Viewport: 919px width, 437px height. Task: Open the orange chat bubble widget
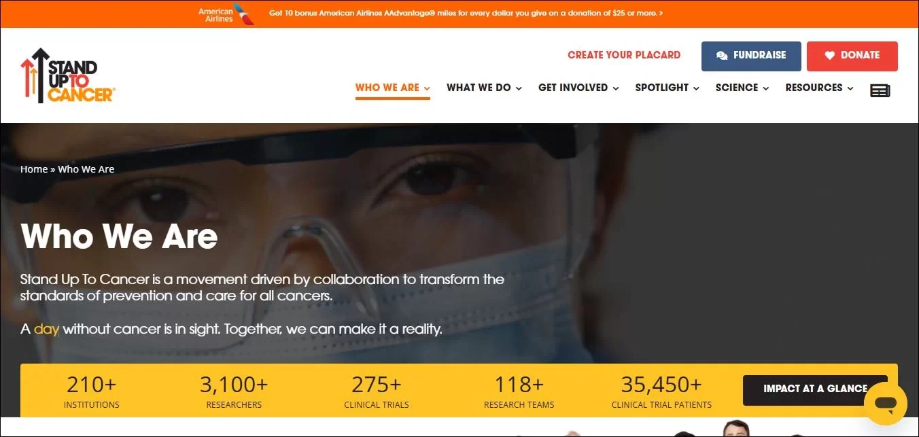886,404
